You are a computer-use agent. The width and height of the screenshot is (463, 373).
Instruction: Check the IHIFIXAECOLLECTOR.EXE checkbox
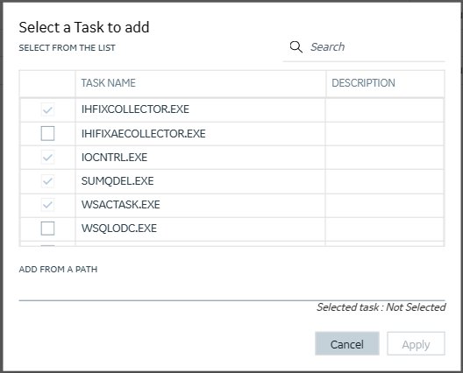point(47,133)
